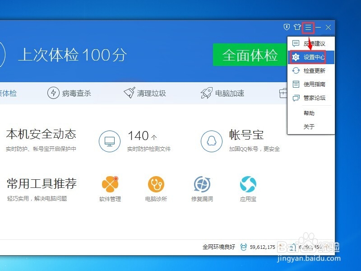Click the lightning bolt virus scan icon
361x271 pixels.
53,93
